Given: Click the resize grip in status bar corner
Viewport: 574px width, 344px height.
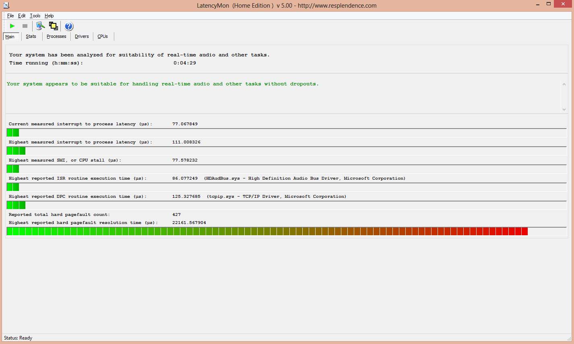Looking at the screenshot, I should tap(569, 338).
